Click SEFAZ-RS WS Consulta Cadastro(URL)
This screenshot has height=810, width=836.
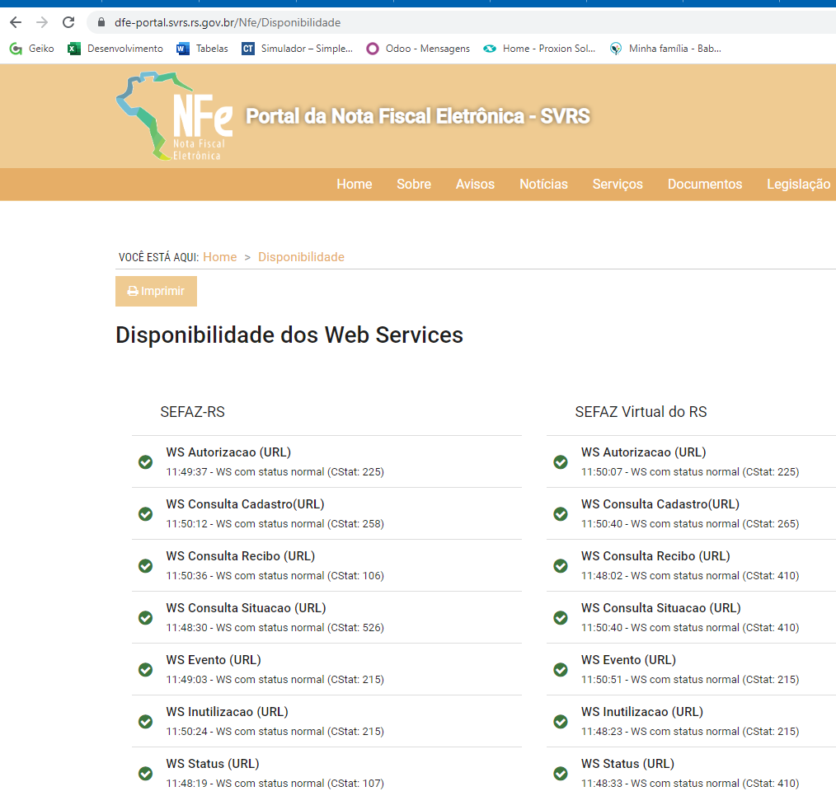[x=245, y=503]
